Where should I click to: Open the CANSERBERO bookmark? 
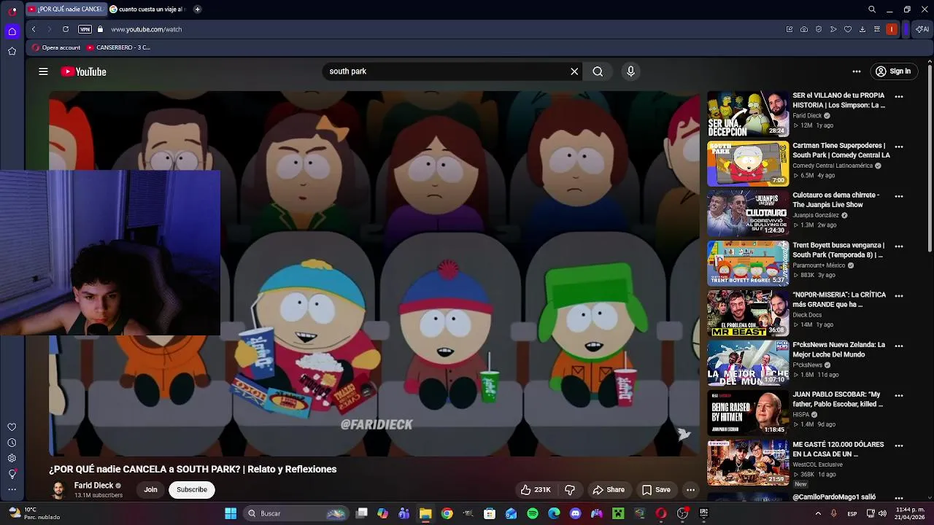coord(118,47)
